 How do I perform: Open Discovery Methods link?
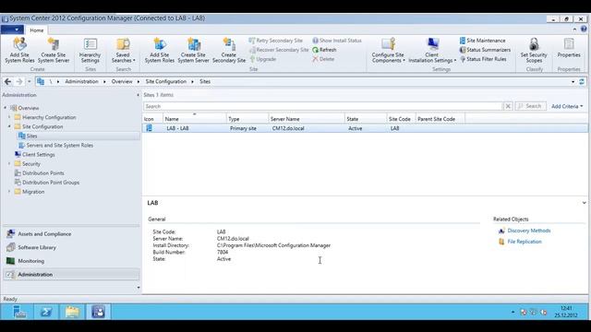click(x=529, y=231)
